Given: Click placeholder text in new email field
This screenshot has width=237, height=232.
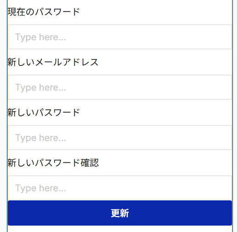Looking at the screenshot, I should (x=40, y=87).
